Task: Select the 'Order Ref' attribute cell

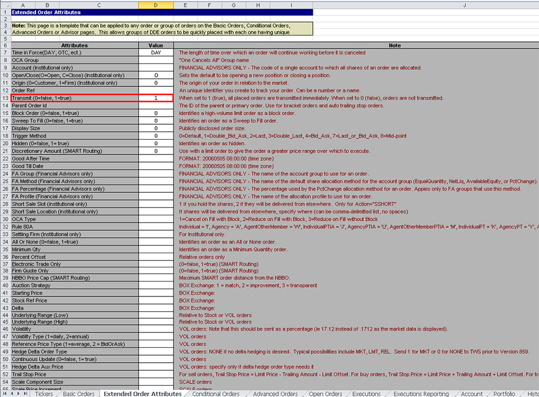Action: (x=75, y=91)
